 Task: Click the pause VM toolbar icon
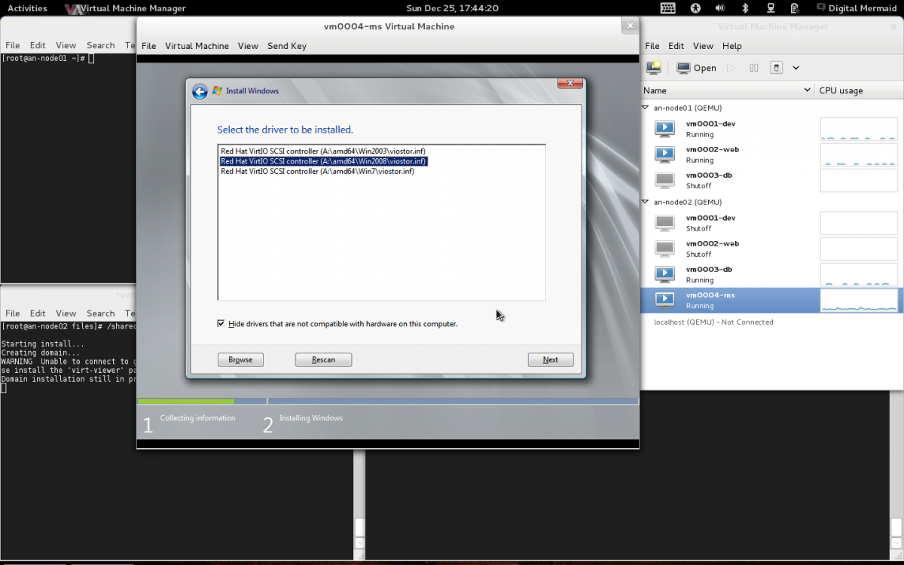click(753, 68)
